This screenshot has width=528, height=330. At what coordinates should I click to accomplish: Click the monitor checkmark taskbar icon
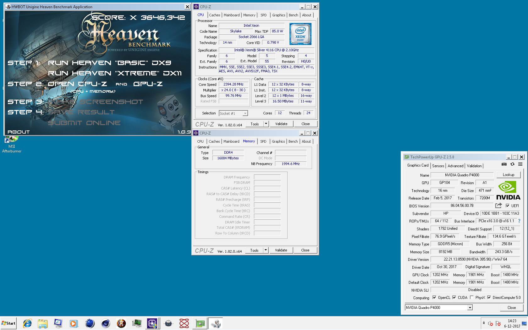pos(58,323)
